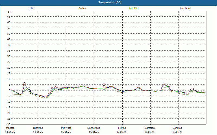Viewport: 217px width, 135px height.
Task: Select the green 'Luft Min' legend label
Action: pyautogui.click(x=133, y=8)
